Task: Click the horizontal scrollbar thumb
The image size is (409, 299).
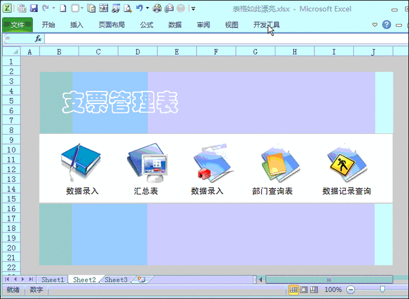Action: [329, 280]
